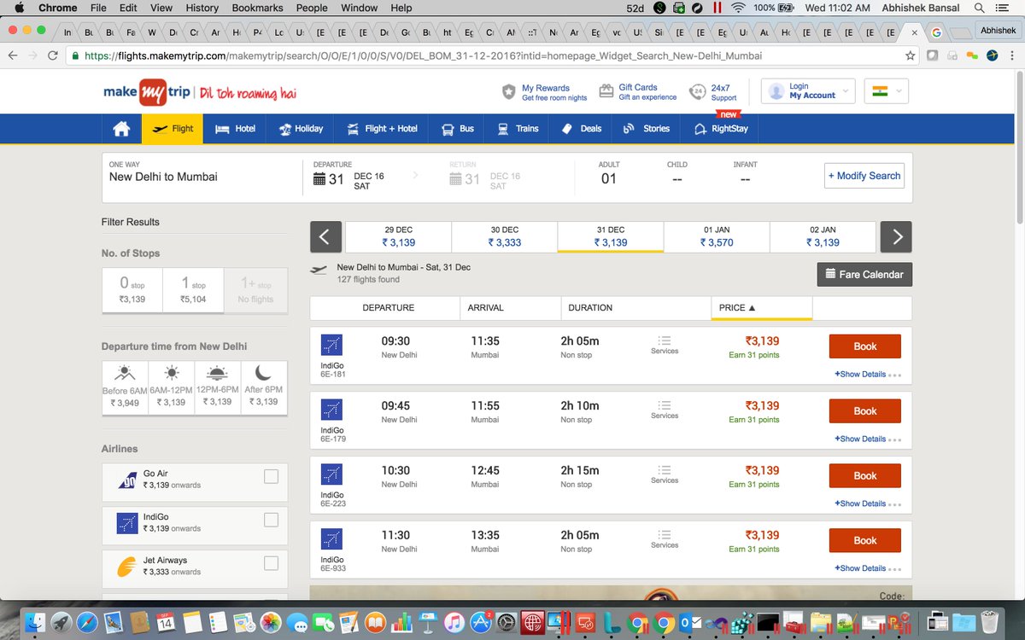Image resolution: width=1025 pixels, height=640 pixels.
Task: Show Details for flight 6E-223
Action: pyautogui.click(x=860, y=503)
